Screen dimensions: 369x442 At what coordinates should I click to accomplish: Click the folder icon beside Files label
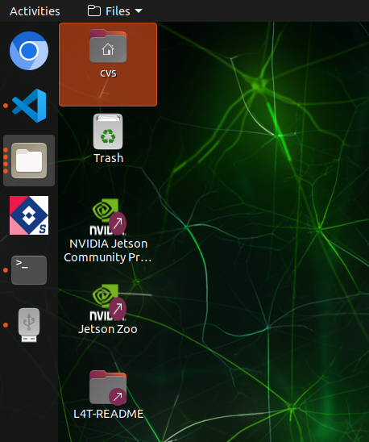click(x=94, y=11)
